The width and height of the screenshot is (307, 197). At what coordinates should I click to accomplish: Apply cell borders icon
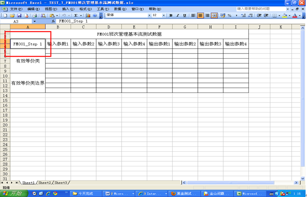click(x=275, y=15)
